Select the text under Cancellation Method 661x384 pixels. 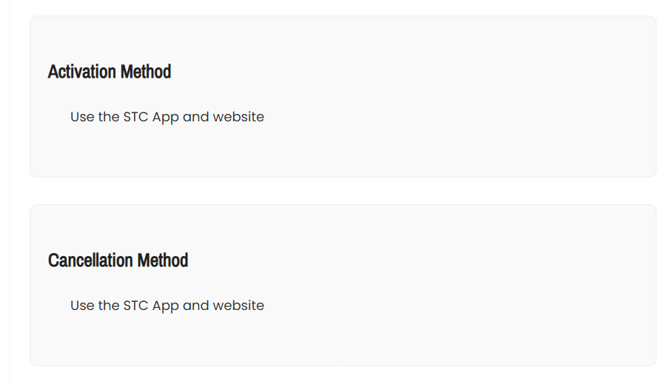point(167,306)
